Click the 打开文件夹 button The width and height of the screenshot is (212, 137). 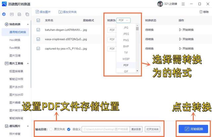[152, 129]
